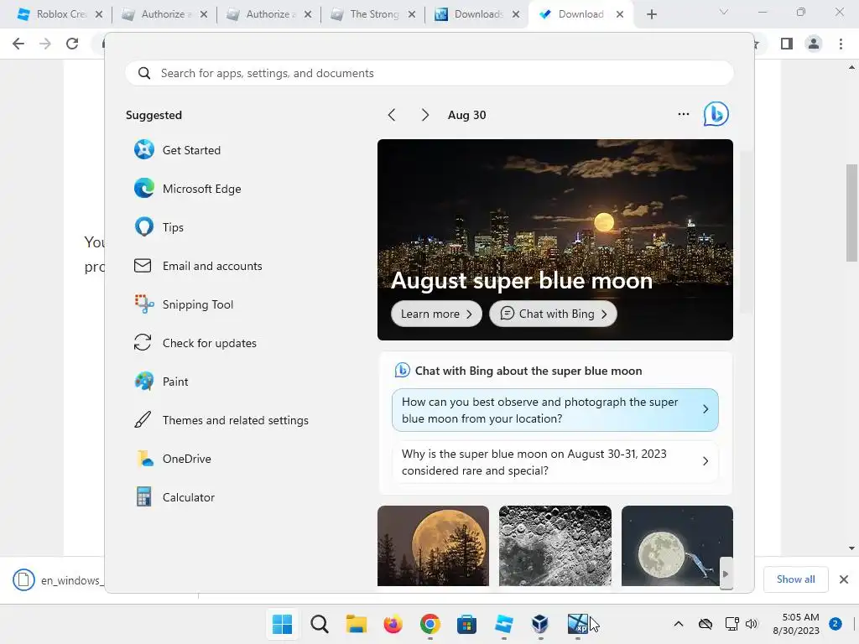Image resolution: width=859 pixels, height=644 pixels.
Task: Open Themes and related settings
Action: (221, 420)
